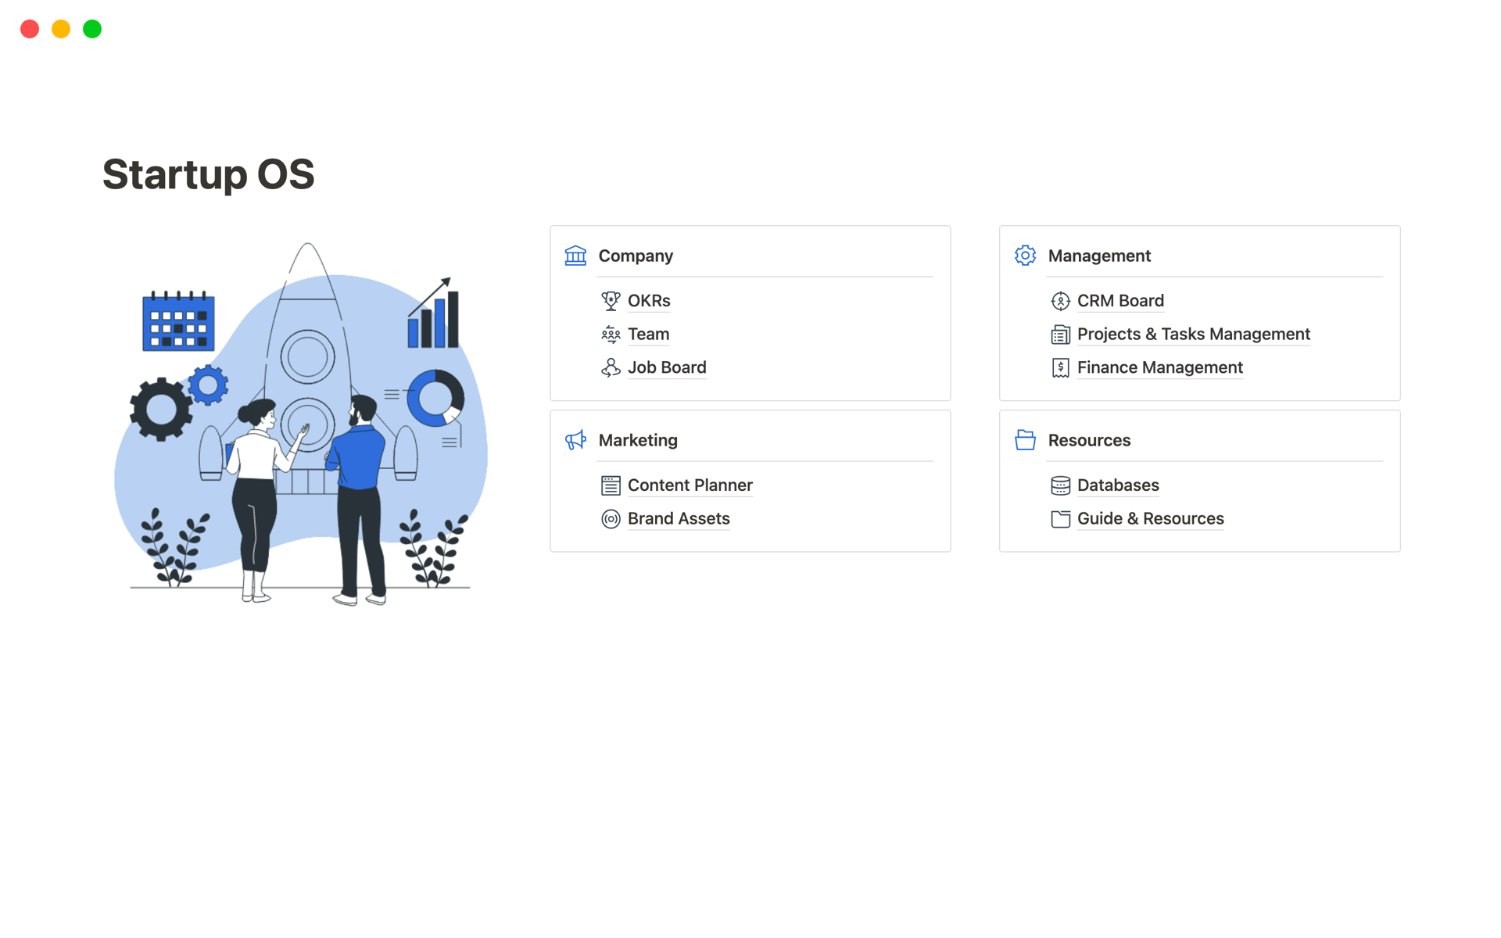The image size is (1501, 938).
Task: Open Projects & Tasks Management page
Action: point(1193,335)
